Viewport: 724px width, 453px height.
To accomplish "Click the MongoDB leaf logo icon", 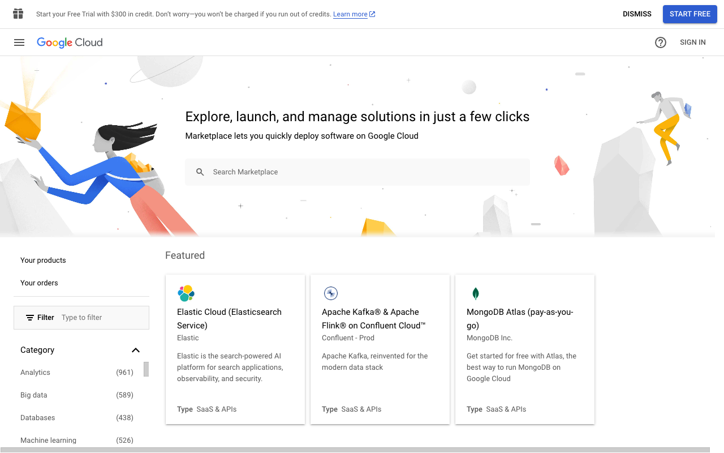I will click(x=476, y=293).
